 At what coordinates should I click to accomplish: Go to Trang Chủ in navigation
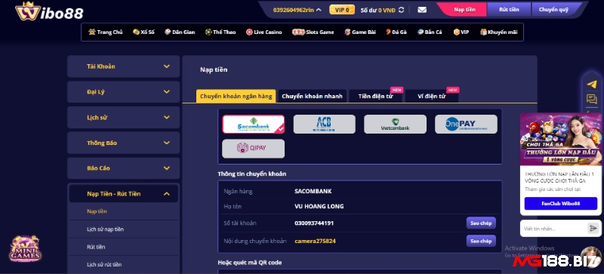(x=105, y=32)
